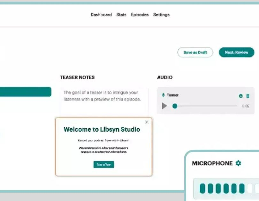Viewport: 259px width, 201px height.
Task: Click the round green icon beside the trash
Action: [241, 96]
